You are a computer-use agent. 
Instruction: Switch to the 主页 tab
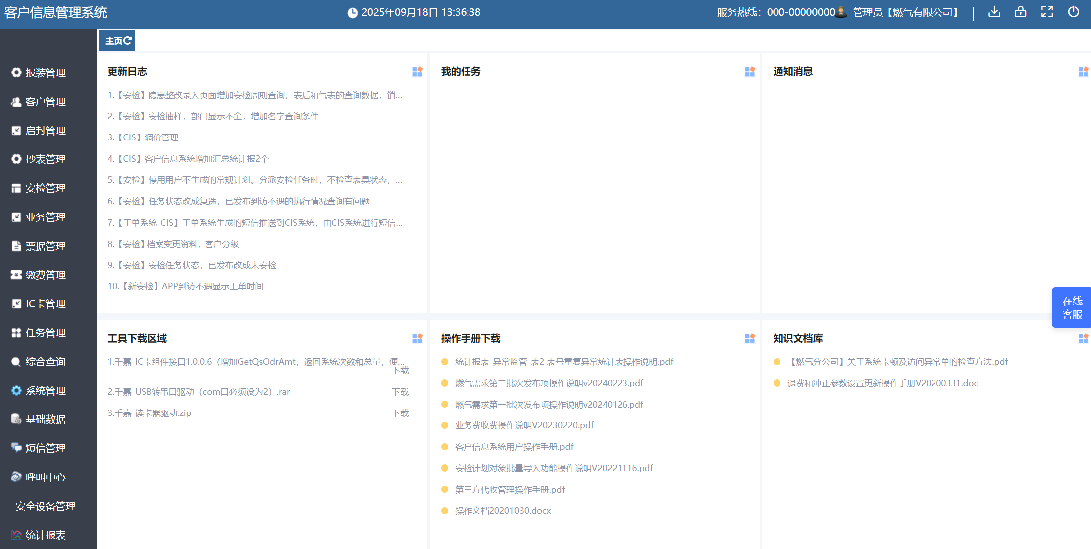114,40
